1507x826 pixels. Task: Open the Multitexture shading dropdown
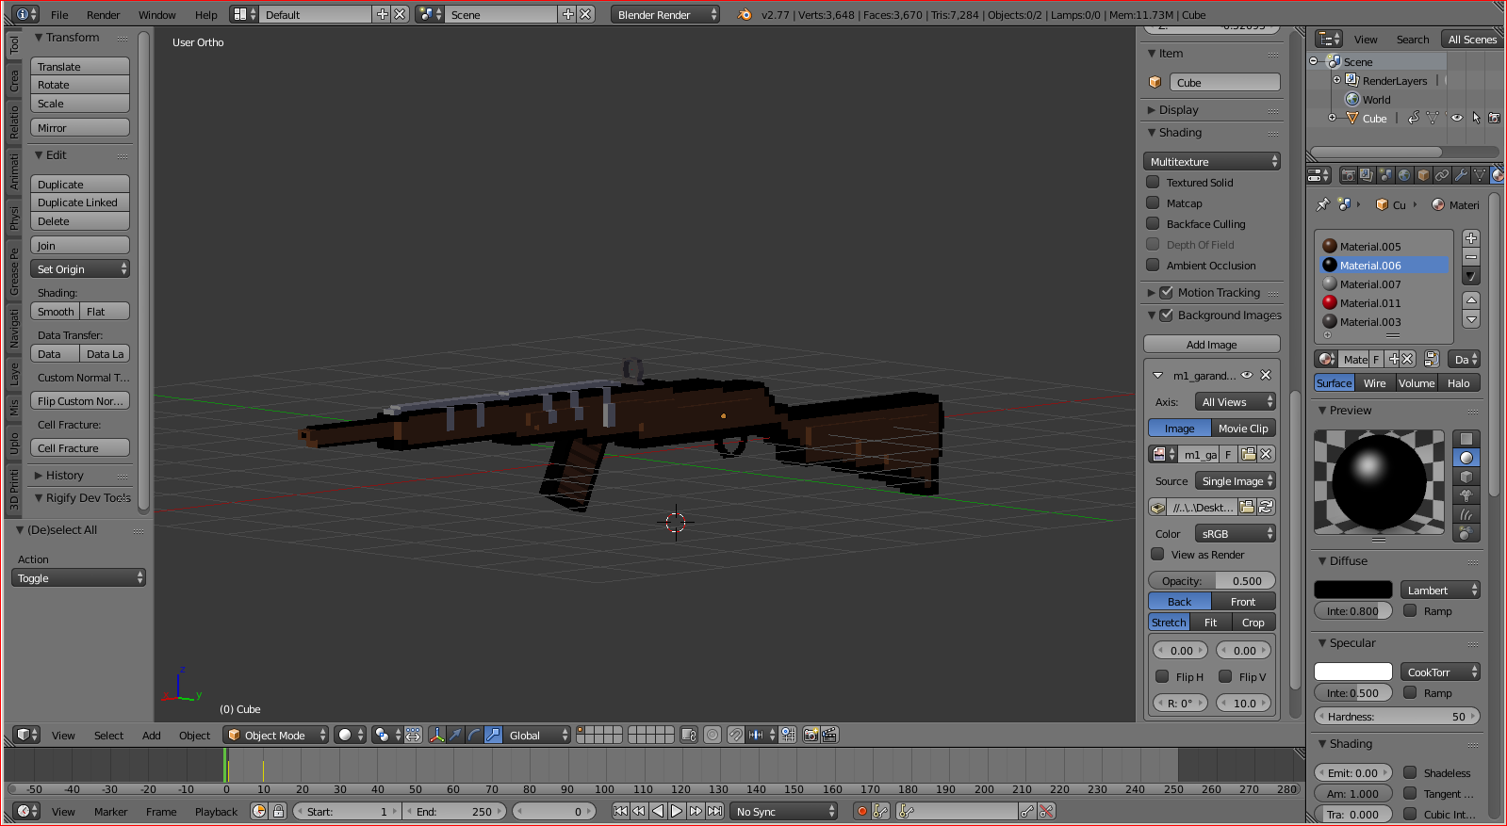(x=1212, y=161)
